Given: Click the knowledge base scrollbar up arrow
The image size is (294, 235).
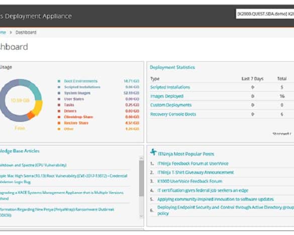Looking at the screenshot, I should click(142, 158).
